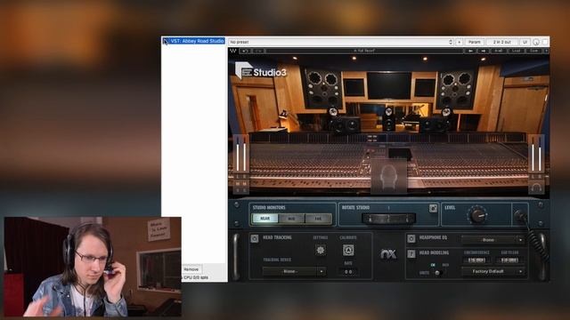The height and width of the screenshot is (320, 570).
Task: Click the webcam video thumbnail
Action: pos(93,267)
